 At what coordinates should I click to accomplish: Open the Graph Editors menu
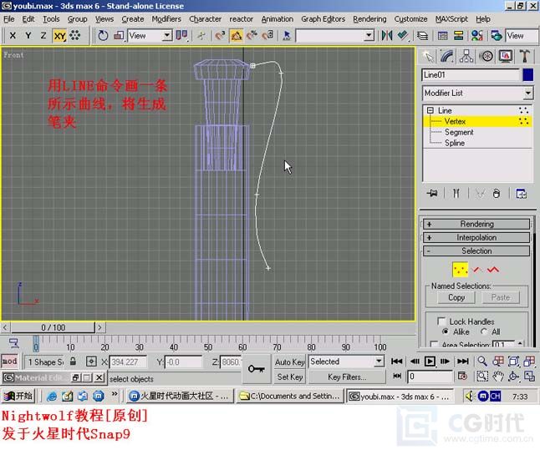[323, 19]
